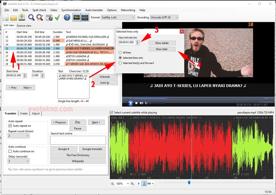Open the Synchronization menu

(71, 10)
